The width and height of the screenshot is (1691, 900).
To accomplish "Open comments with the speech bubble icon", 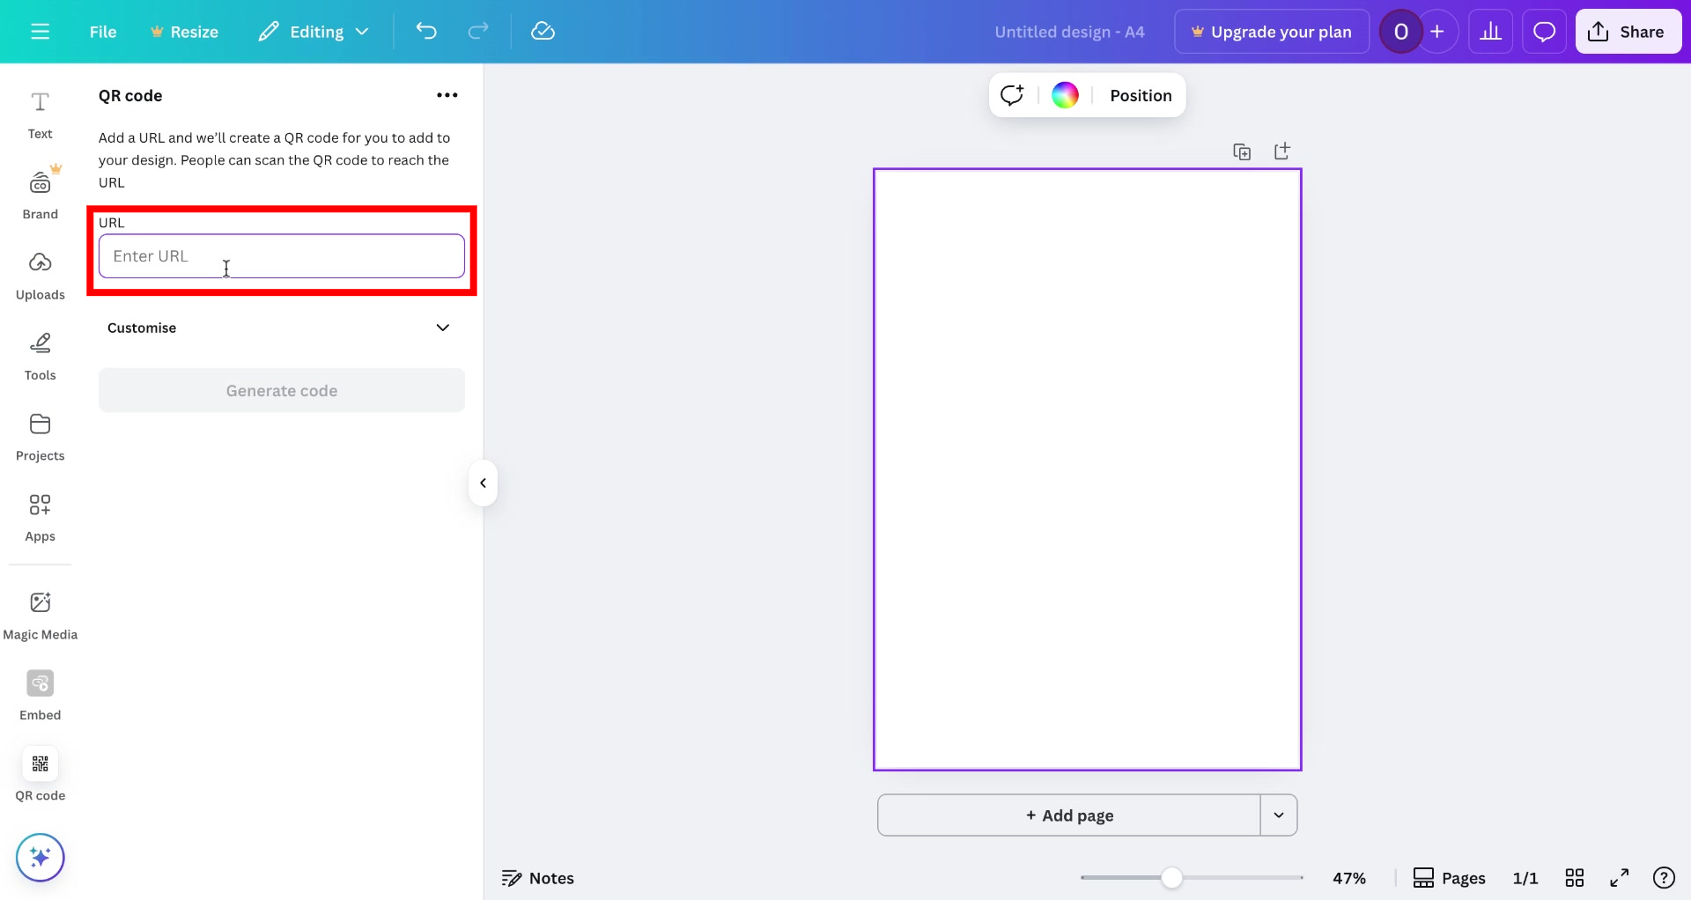I will (1544, 31).
